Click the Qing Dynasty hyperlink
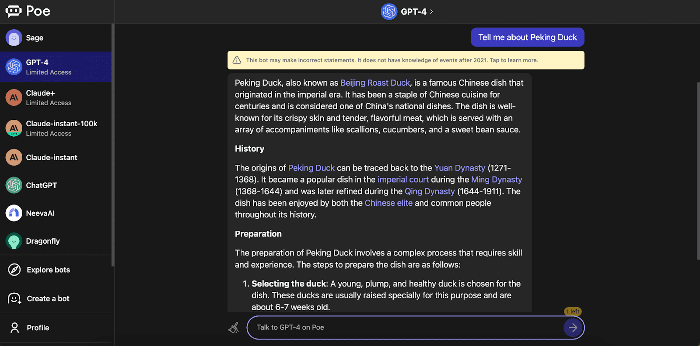Image resolution: width=700 pixels, height=346 pixels. pyautogui.click(x=430, y=191)
